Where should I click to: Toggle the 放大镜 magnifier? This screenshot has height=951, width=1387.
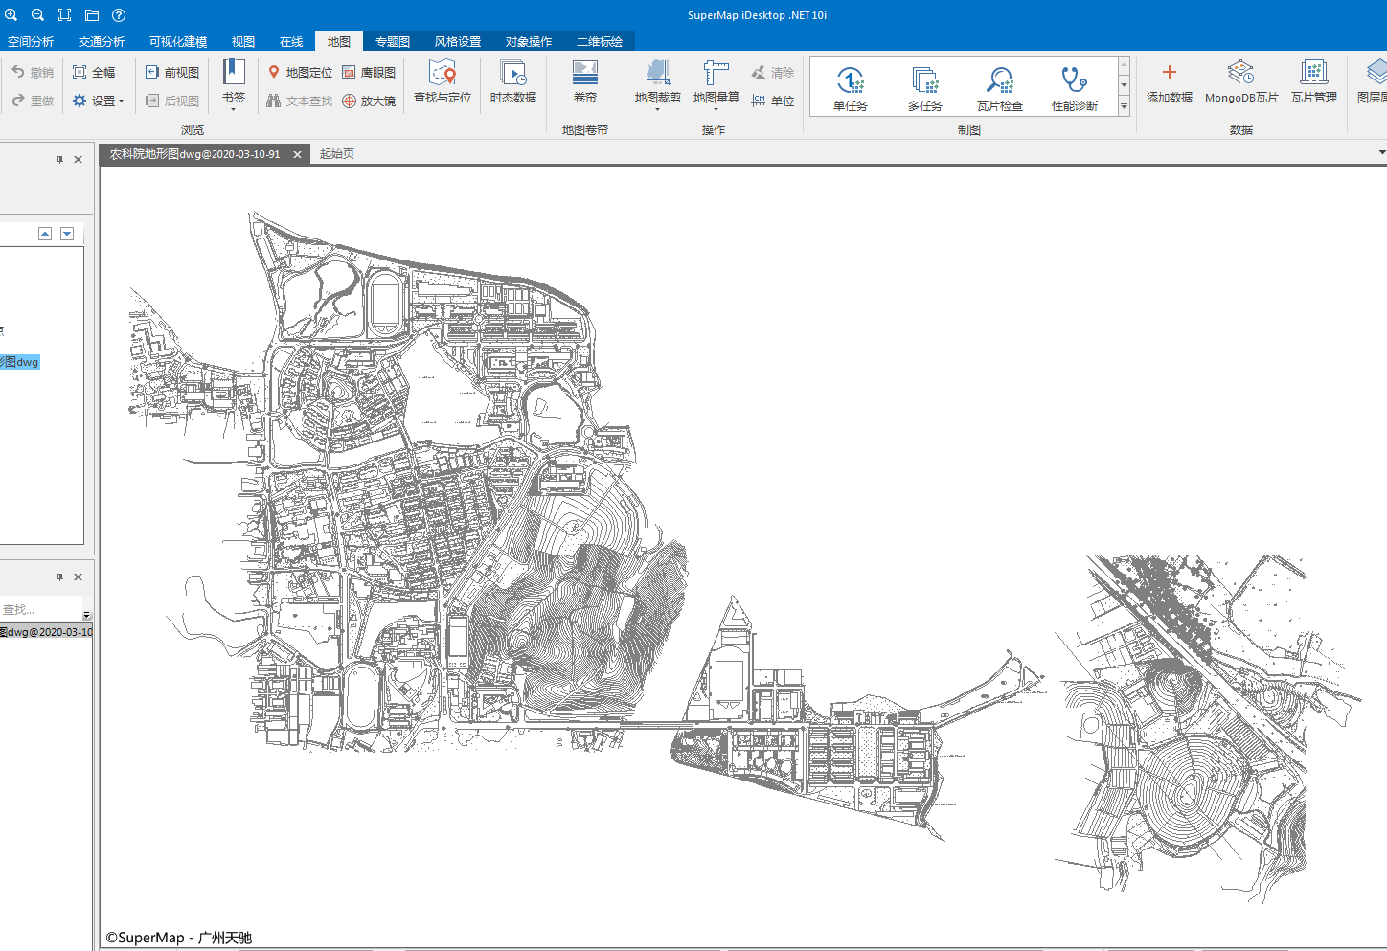[369, 102]
